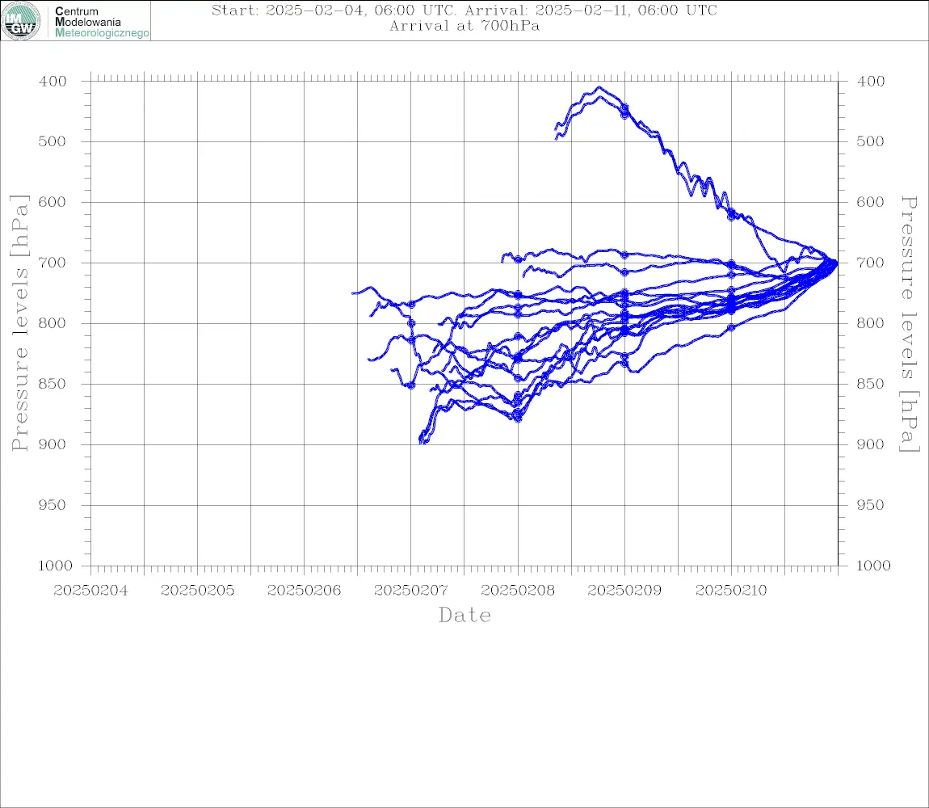Click the 850 hPa trajectory marker at 20250207
The width and height of the screenshot is (929, 808).
411,385
